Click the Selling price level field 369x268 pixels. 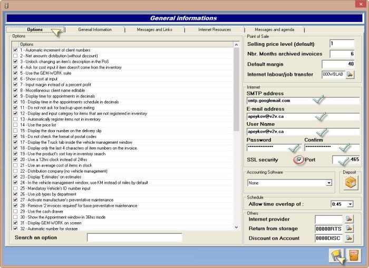pos(342,44)
